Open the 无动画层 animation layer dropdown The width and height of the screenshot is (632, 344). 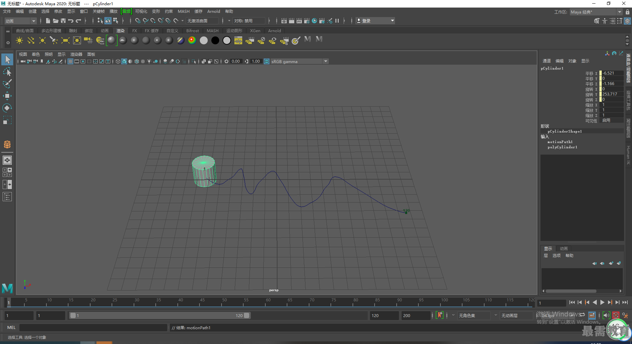click(x=516, y=315)
